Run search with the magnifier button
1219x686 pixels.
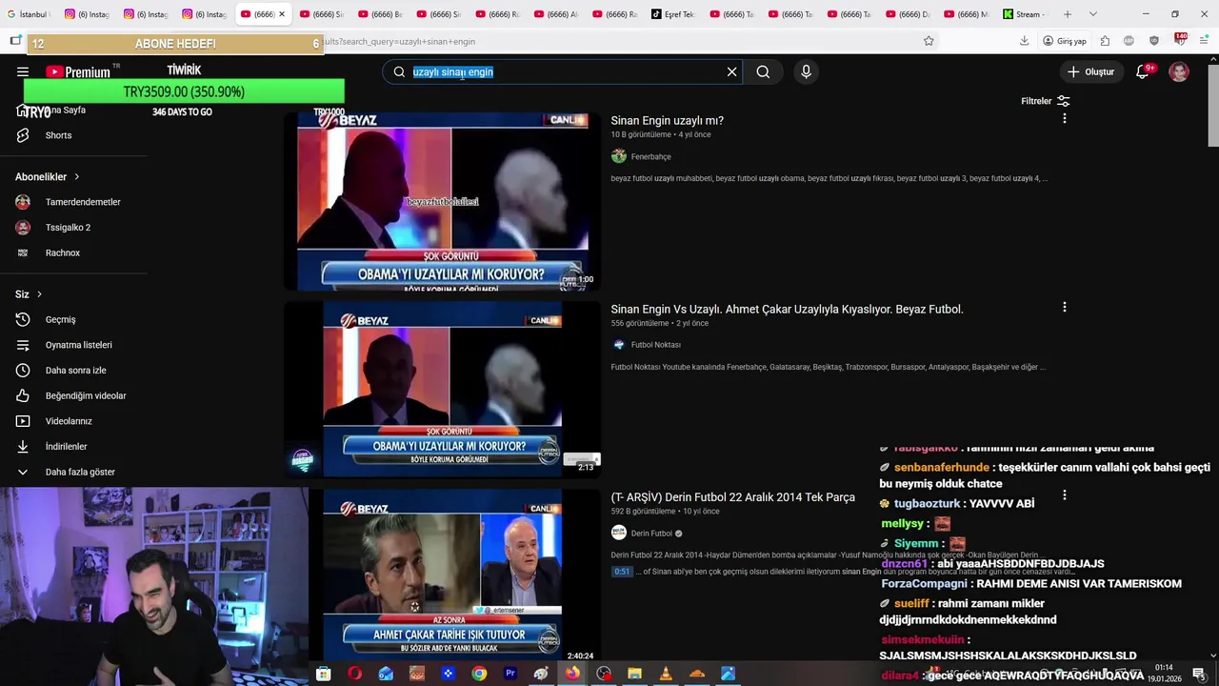[763, 71]
